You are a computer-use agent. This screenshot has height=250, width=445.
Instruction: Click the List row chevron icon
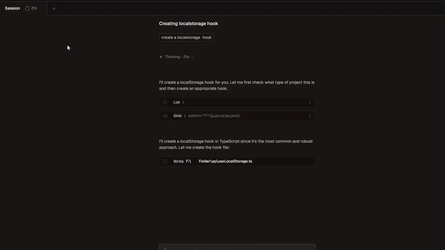coord(310,102)
